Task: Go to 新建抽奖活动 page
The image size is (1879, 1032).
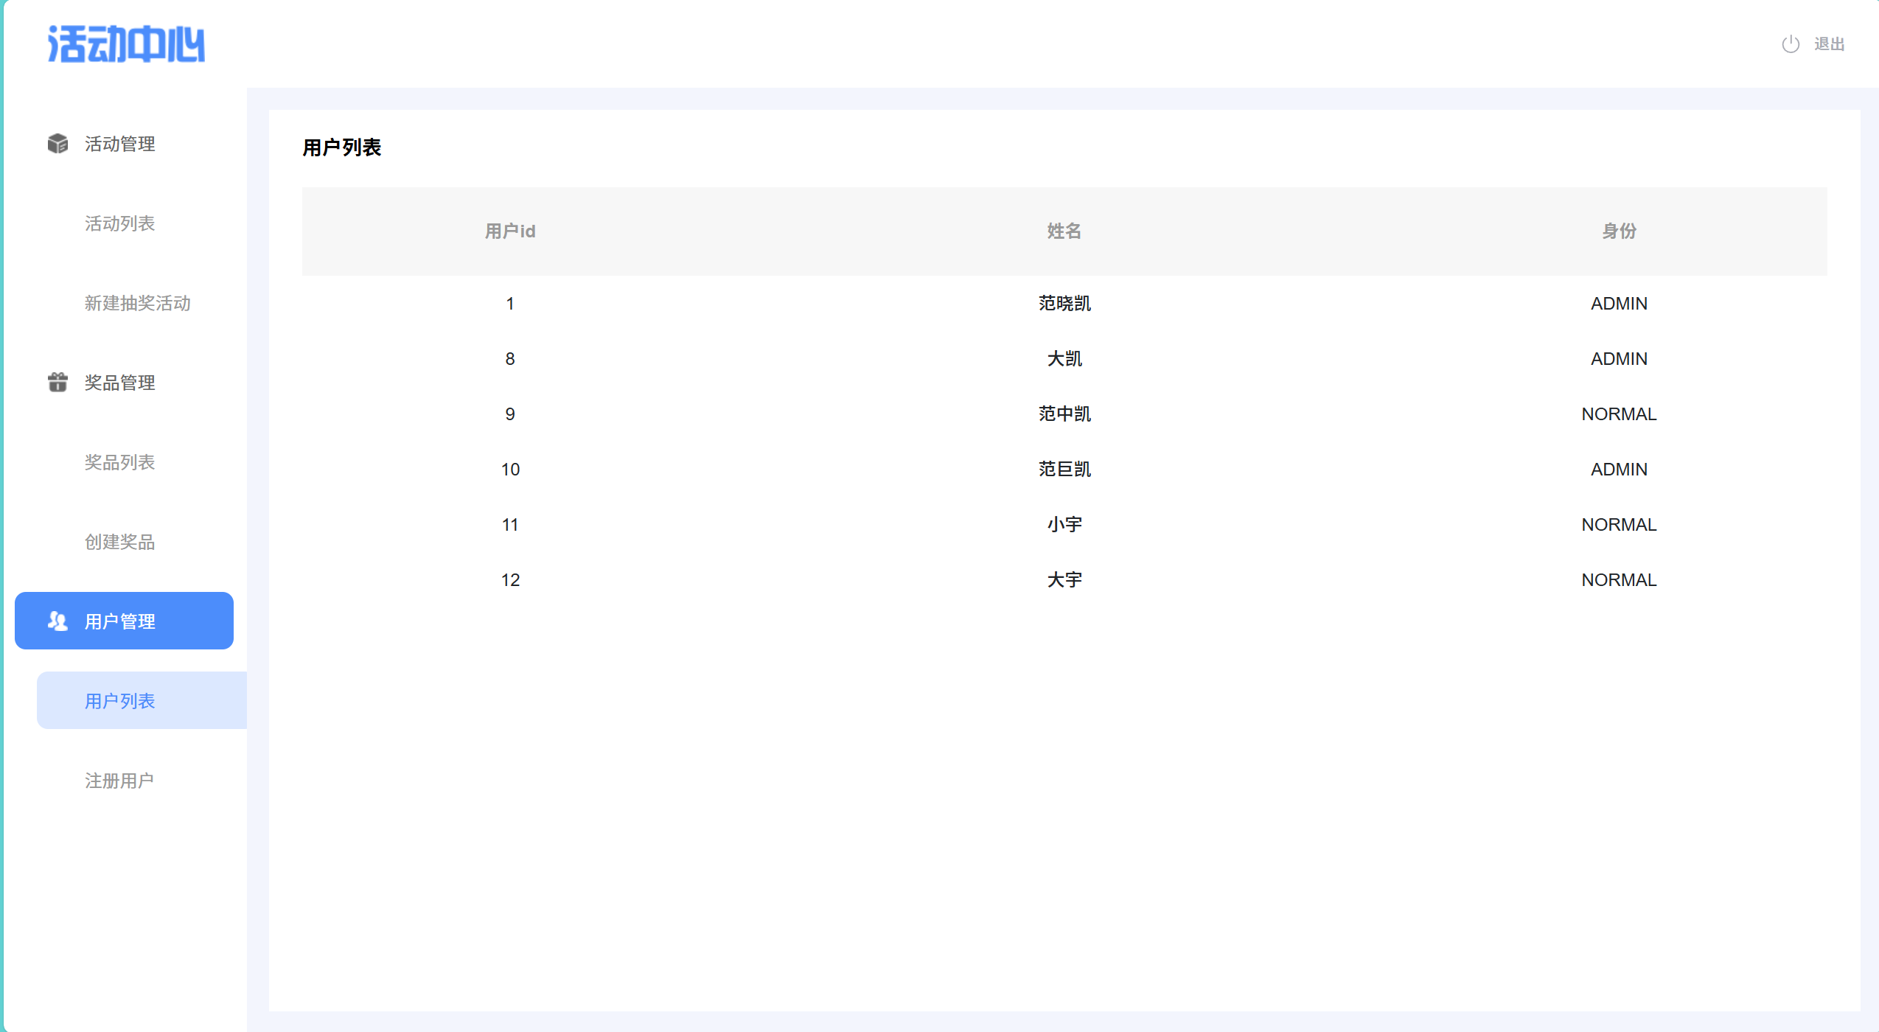Action: point(137,303)
